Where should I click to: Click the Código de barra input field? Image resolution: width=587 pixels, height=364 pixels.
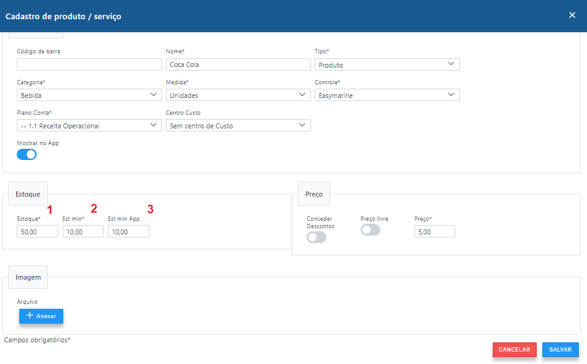[x=89, y=64]
